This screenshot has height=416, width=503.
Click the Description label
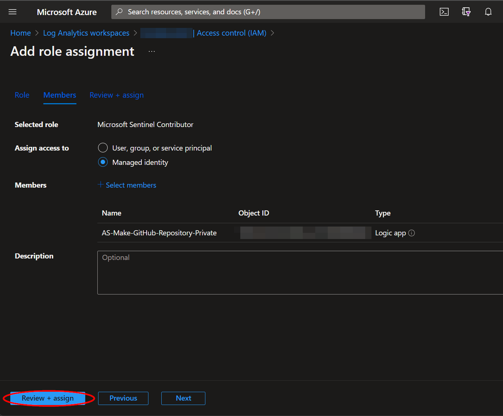[34, 256]
